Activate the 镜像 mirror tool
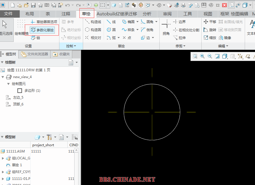255x185 pixels. (x=225, y=38)
